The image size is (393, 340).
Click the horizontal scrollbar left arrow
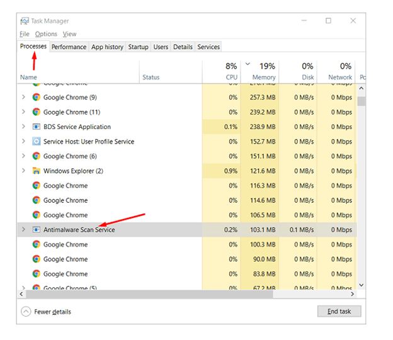21,294
